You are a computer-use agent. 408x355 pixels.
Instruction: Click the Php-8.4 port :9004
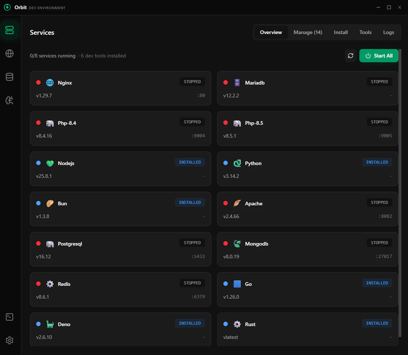pyautogui.click(x=198, y=136)
